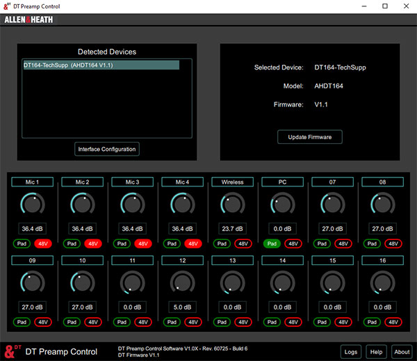Click the Mic 1 channel name field
Image resolution: width=417 pixels, height=361 pixels.
pyautogui.click(x=33, y=182)
